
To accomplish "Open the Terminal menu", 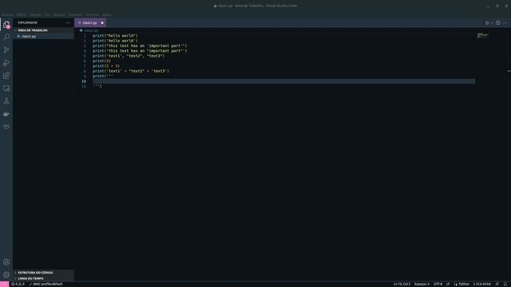I will click(93, 14).
